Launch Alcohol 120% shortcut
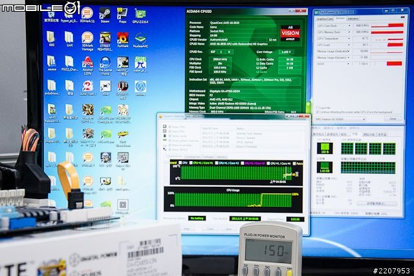414x276 pixels. (x=87, y=65)
